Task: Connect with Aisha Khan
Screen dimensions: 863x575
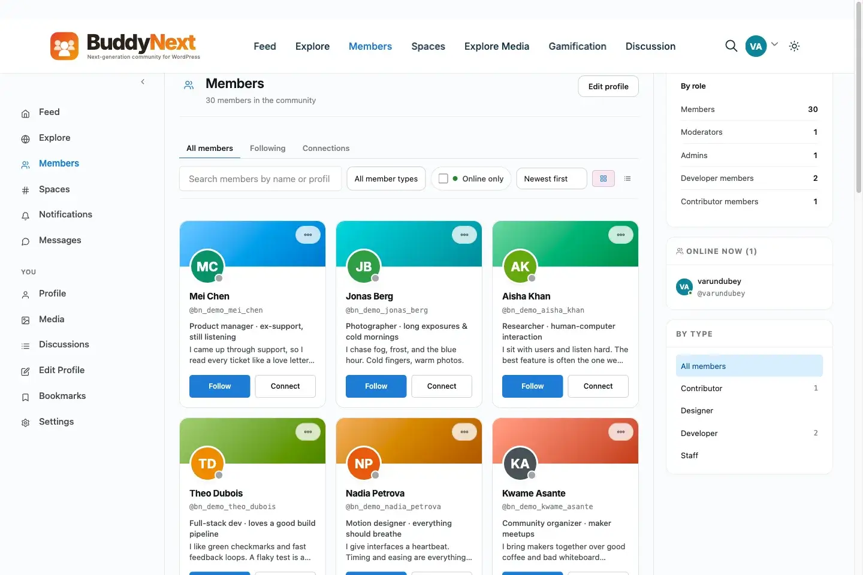Action: [598, 386]
